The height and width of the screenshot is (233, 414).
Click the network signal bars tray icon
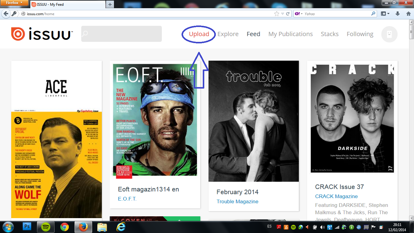[337, 227]
